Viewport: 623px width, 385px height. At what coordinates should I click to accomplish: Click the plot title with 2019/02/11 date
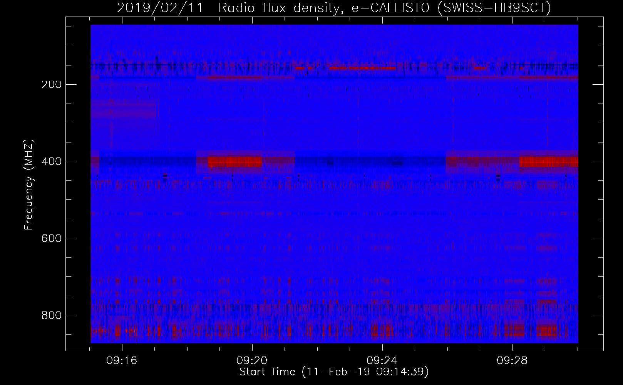tap(334, 8)
